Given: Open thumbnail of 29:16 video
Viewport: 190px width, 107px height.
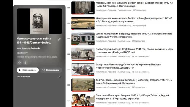Looking at the screenshot, I should pos(83,85).
